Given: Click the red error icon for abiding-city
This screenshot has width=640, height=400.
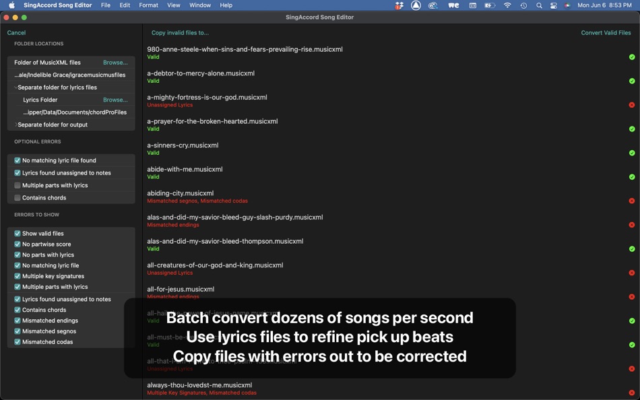Looking at the screenshot, I should click(632, 201).
